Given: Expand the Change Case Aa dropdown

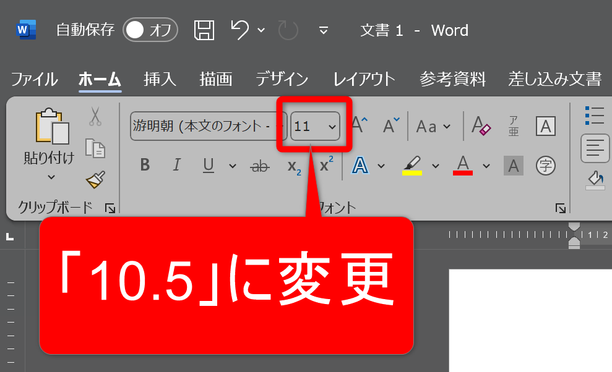Looking at the screenshot, I should tap(433, 127).
